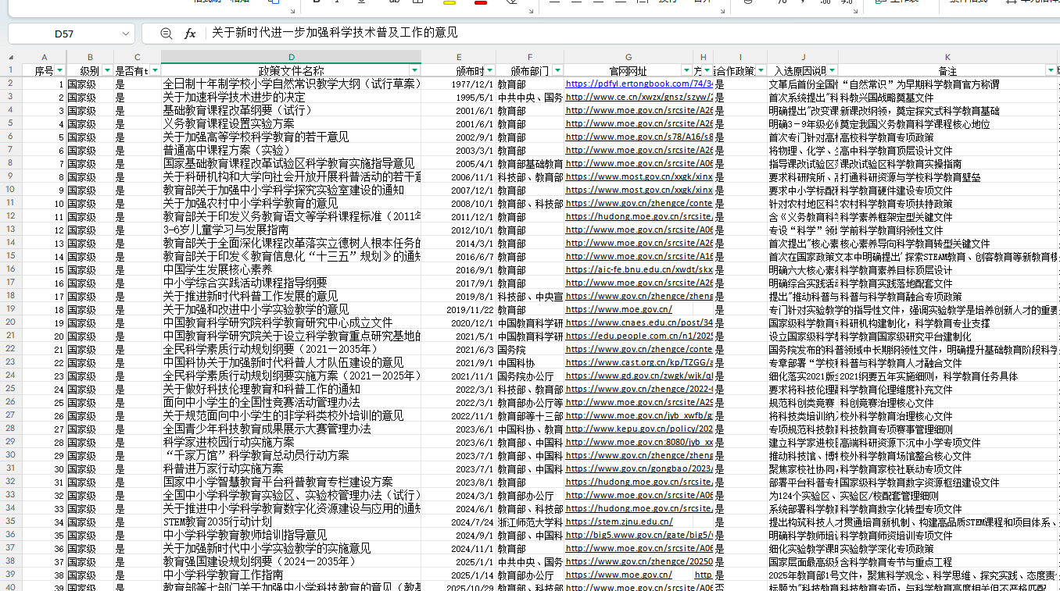
Task: Open the www.kepu.gov.cn policy link
Action: tap(639, 429)
